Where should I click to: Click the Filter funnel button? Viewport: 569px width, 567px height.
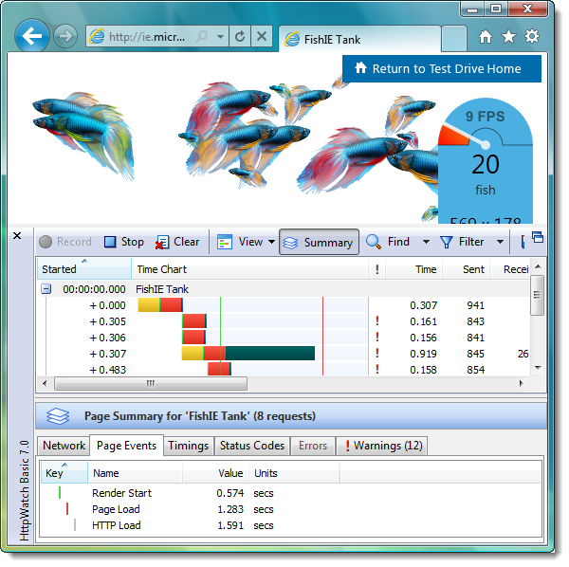[x=462, y=242]
